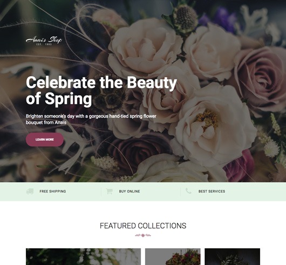The width and height of the screenshot is (286, 265).
Task: Click the hero subtitle about hand-tied bouquets
Action: pyautogui.click(x=91, y=119)
